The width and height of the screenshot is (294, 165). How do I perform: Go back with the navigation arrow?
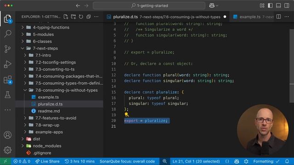78,5
